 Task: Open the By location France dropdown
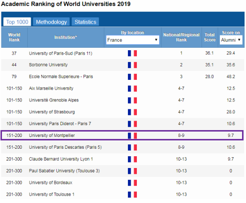coord(132,40)
